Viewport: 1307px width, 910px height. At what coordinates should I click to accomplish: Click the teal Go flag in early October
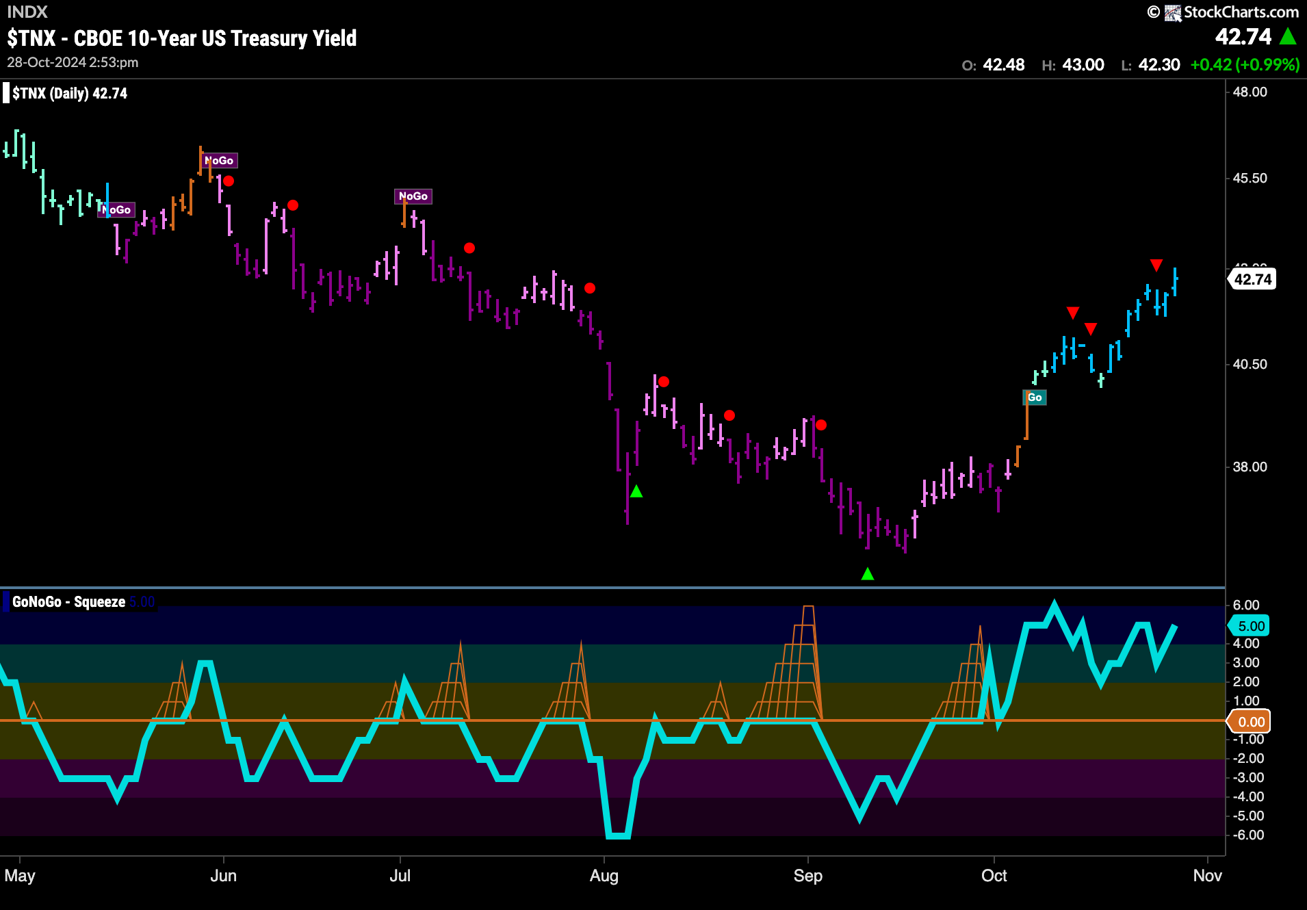pyautogui.click(x=1035, y=398)
